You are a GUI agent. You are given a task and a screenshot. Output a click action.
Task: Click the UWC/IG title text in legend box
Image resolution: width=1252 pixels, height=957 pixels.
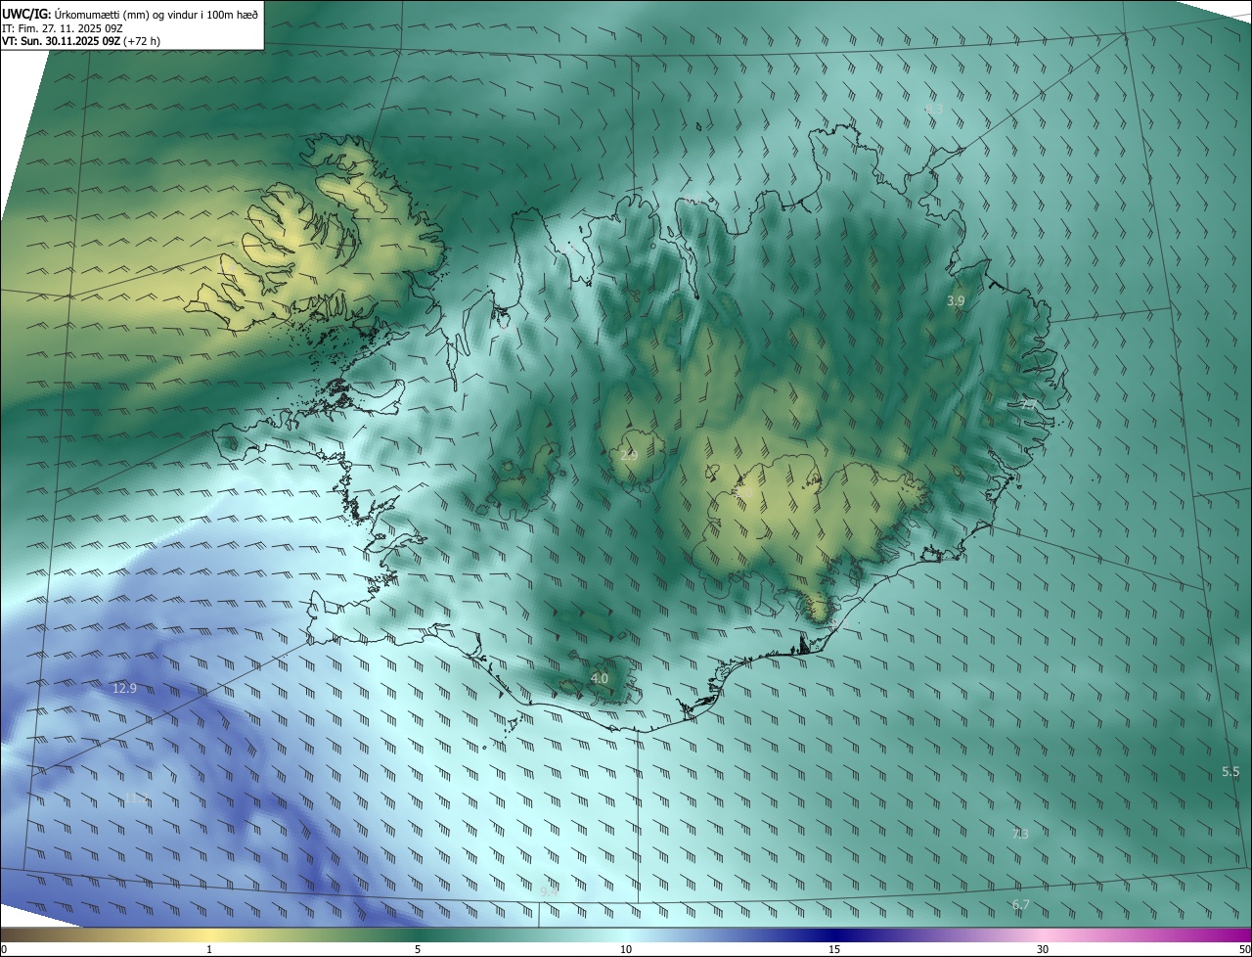(130, 13)
